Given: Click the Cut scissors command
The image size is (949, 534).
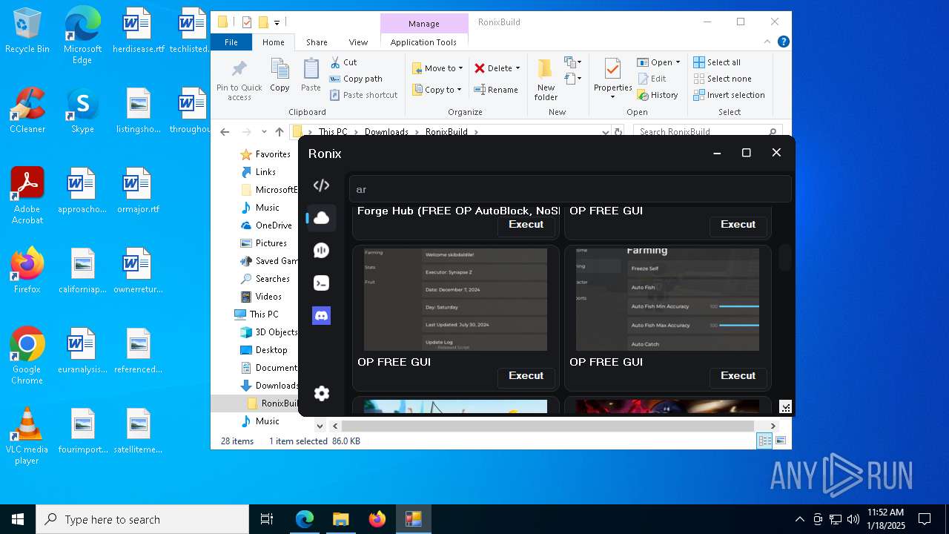Looking at the screenshot, I should pos(343,62).
